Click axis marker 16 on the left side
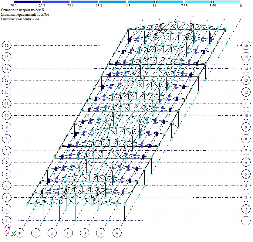This screenshot has height=242, width=253. (7, 45)
